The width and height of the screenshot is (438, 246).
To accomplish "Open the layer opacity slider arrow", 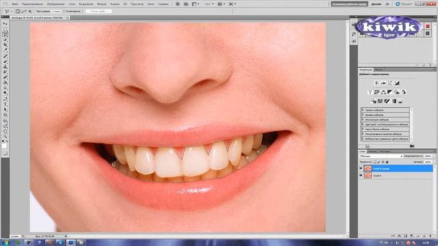I will click(x=434, y=156).
